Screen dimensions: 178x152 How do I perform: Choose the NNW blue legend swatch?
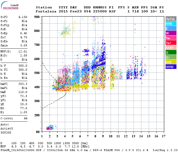click(171, 67)
